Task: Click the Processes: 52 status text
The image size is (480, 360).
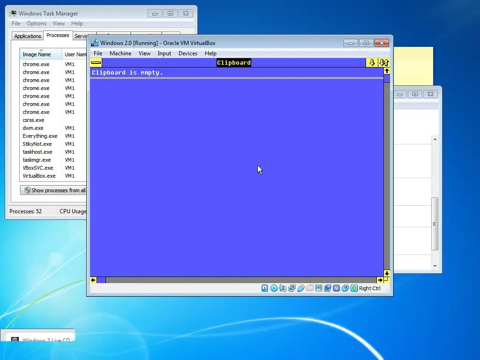Action: (25, 211)
